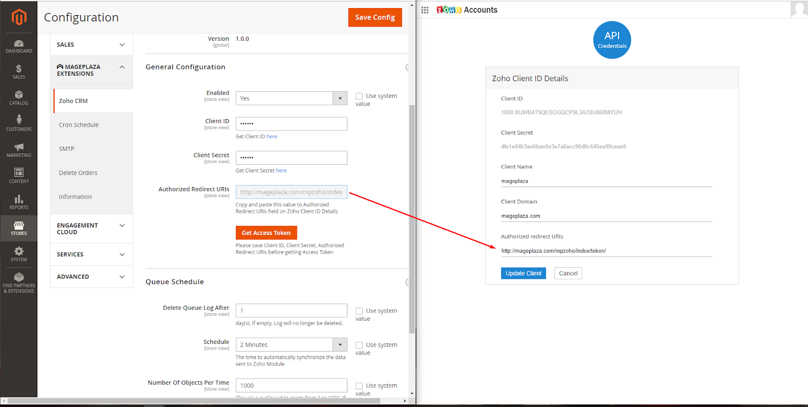This screenshot has width=808, height=407.
Task: Click the Client Secret password field
Action: tap(291, 158)
